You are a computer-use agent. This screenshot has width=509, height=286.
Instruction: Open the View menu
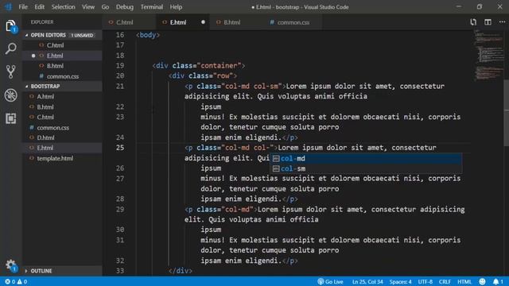tap(88, 7)
